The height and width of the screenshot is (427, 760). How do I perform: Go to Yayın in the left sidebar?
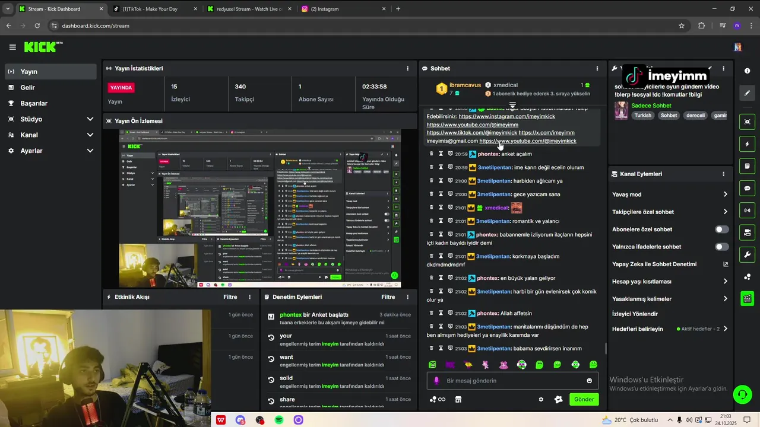(x=51, y=72)
